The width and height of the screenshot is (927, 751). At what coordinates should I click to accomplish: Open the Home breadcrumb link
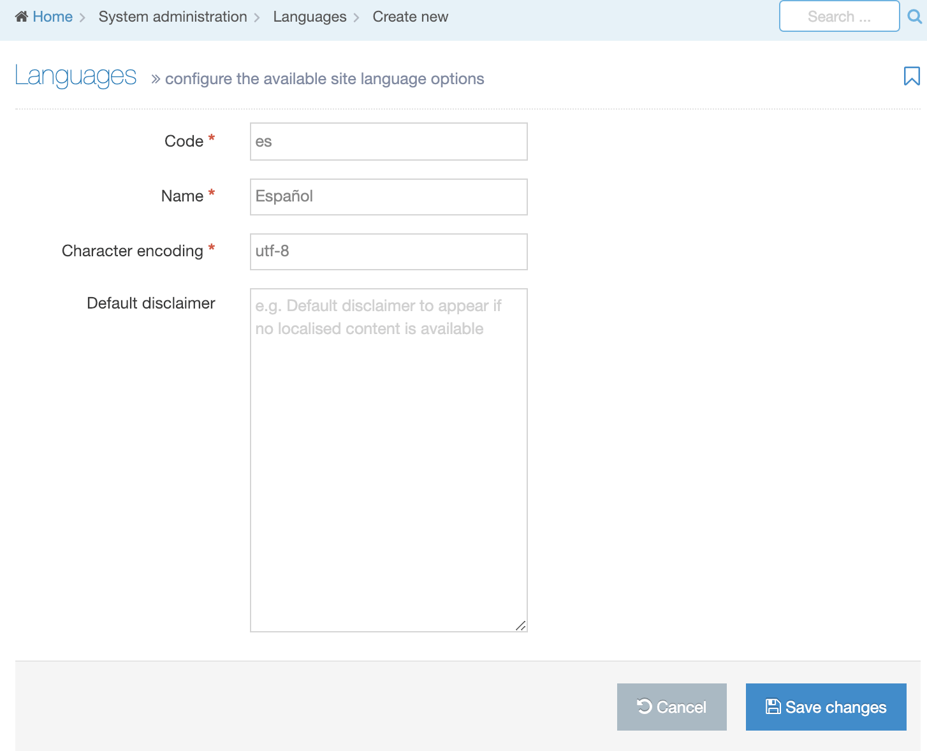click(x=52, y=17)
